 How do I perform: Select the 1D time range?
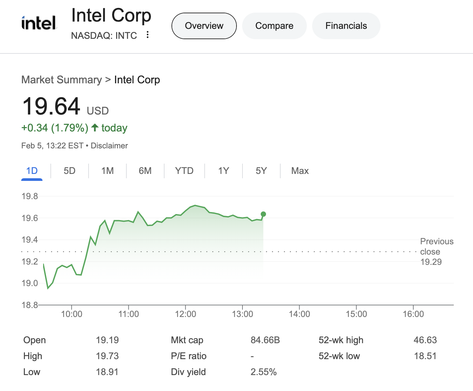pyautogui.click(x=32, y=171)
